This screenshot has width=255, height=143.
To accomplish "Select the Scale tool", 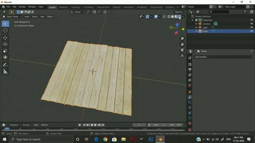I will click(x=5, y=51).
